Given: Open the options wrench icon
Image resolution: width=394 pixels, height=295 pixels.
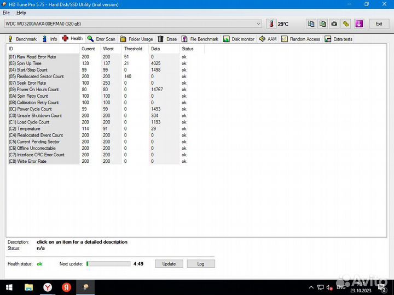Looking at the screenshot, I should (x=346, y=24).
